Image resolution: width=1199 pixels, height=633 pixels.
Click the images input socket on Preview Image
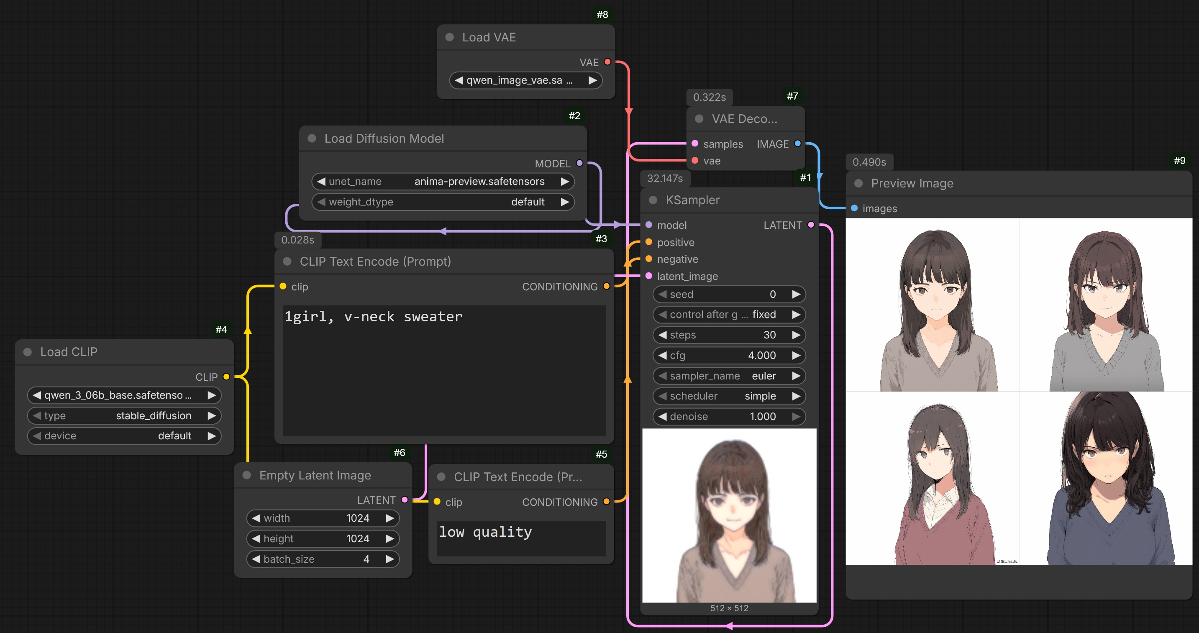coord(855,208)
